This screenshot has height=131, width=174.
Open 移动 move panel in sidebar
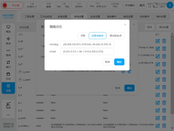[8, 41]
